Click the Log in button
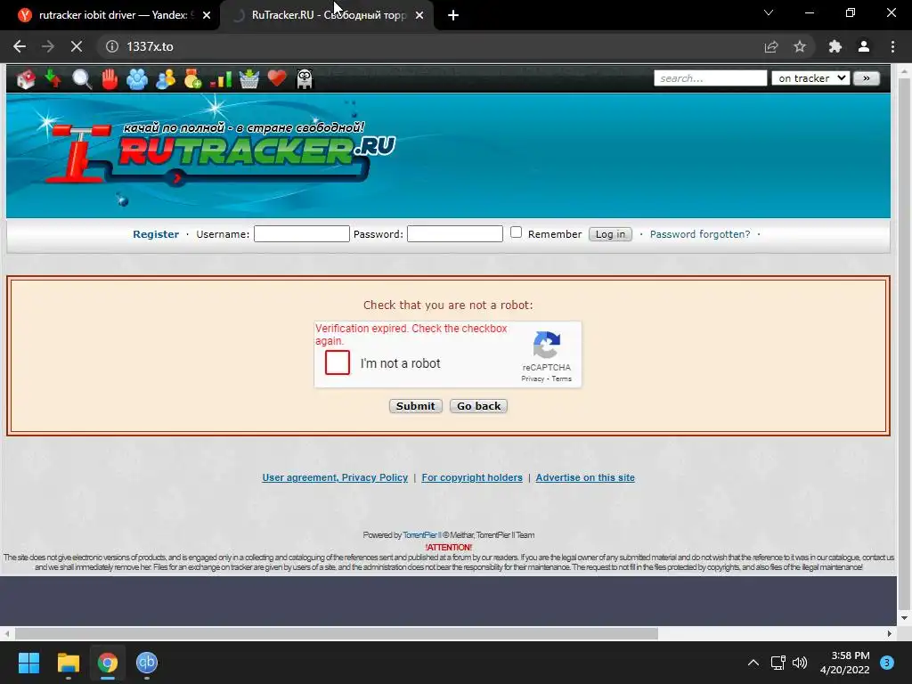Image resolution: width=912 pixels, height=684 pixels. pos(610,234)
